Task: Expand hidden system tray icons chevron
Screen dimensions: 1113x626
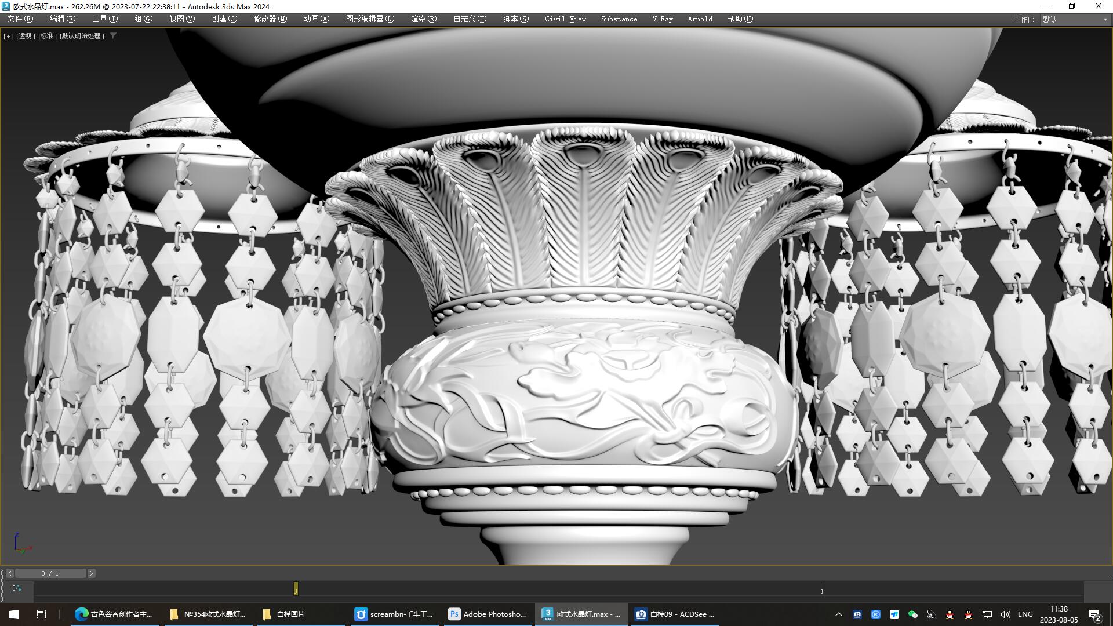Action: pyautogui.click(x=839, y=614)
